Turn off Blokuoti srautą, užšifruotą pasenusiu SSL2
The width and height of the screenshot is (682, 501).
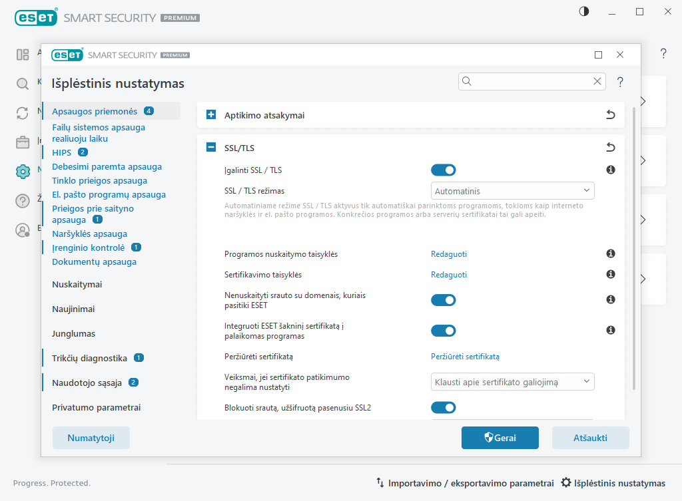pyautogui.click(x=444, y=407)
